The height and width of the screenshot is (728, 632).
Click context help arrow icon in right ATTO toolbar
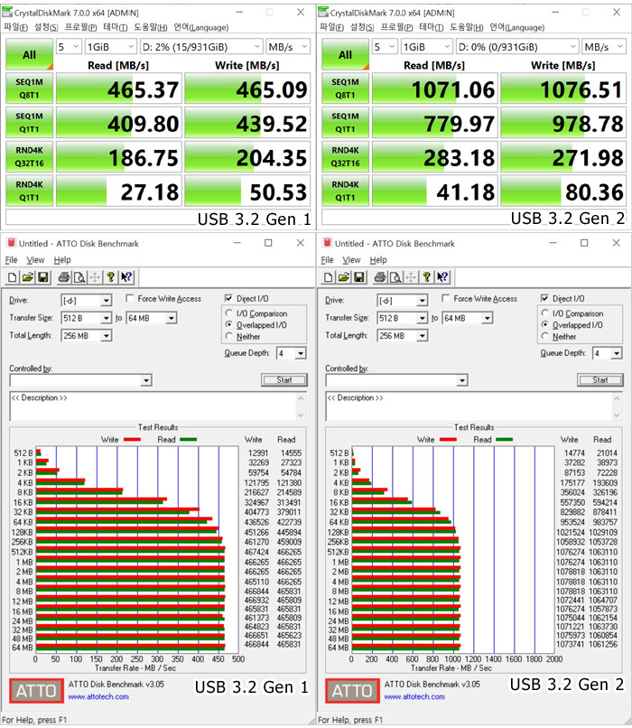[442, 277]
